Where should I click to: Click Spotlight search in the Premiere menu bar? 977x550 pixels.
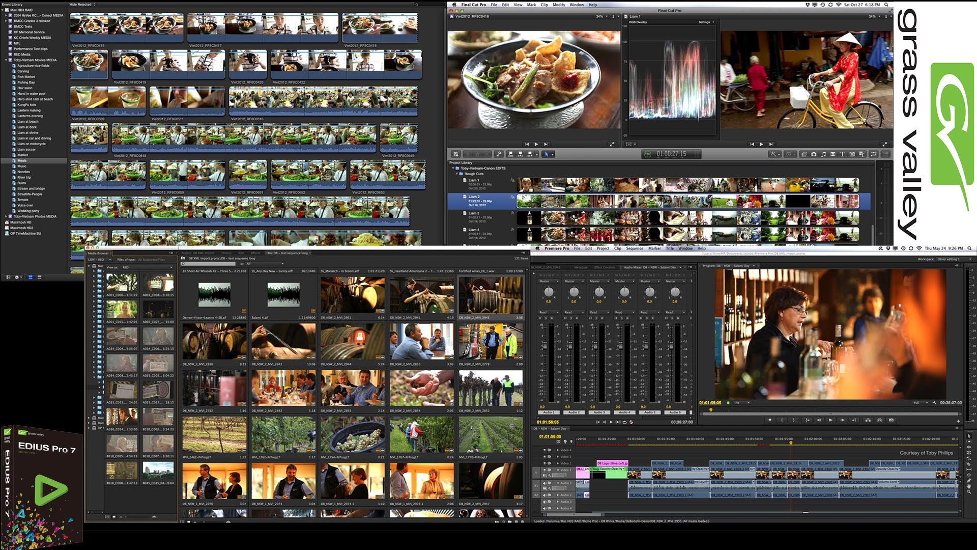click(969, 249)
